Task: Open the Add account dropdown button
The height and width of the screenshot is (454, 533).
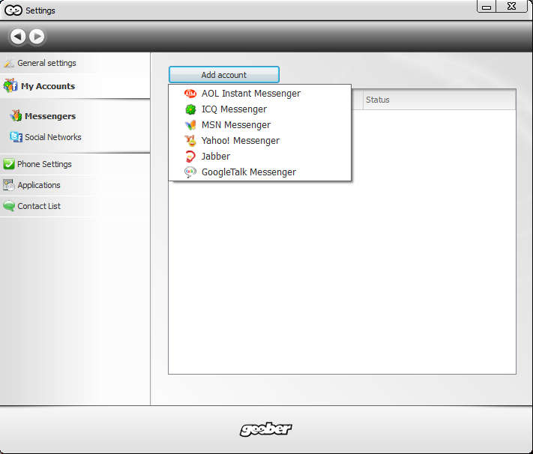Action: (x=224, y=75)
